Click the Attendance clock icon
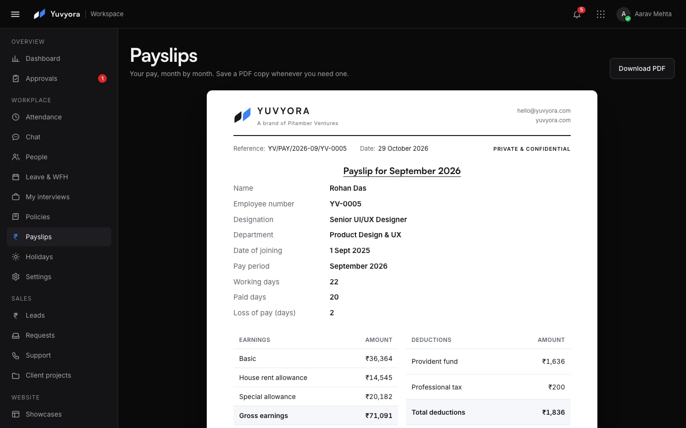This screenshot has width=686, height=428. click(x=16, y=117)
